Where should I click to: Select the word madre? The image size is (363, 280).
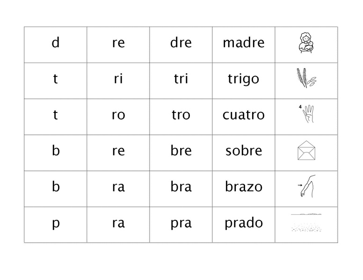click(244, 43)
